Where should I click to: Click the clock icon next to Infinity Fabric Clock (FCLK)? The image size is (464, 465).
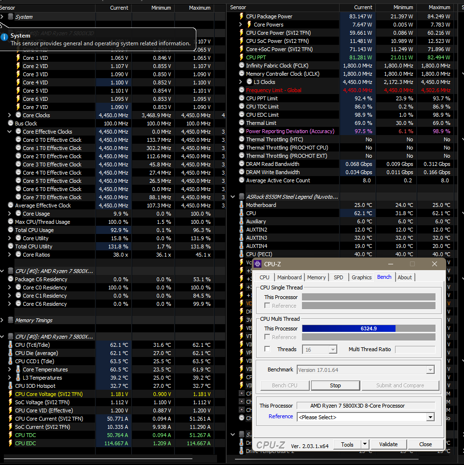click(x=242, y=65)
